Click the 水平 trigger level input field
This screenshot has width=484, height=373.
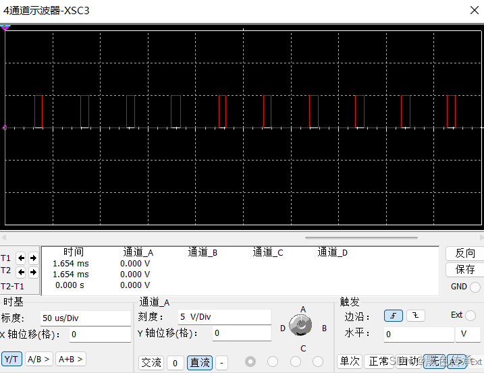[x=419, y=334]
